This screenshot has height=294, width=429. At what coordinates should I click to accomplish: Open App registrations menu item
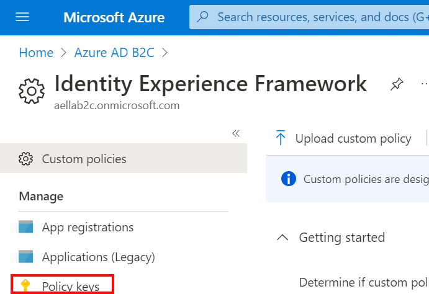click(88, 227)
